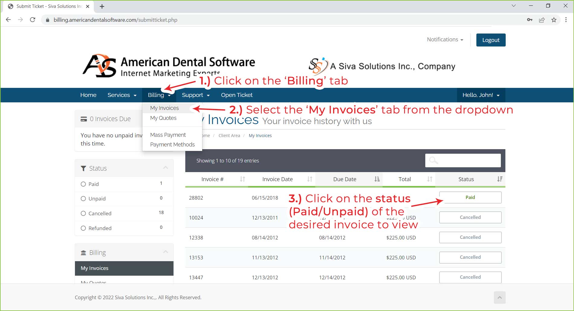Click the Logout button
Viewport: 574px width, 311px height.
coord(491,40)
